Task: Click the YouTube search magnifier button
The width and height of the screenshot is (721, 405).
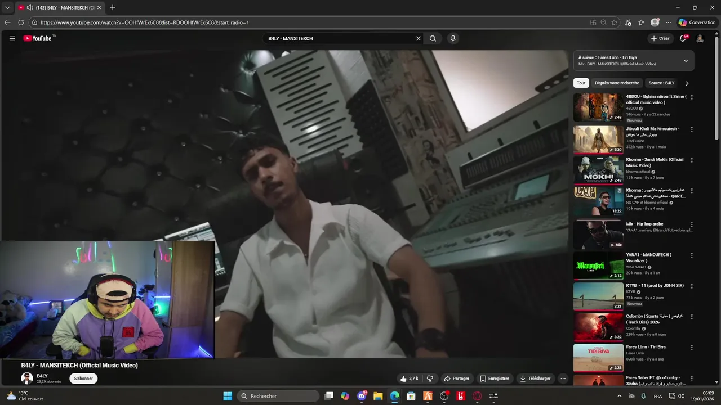Action: point(433,38)
